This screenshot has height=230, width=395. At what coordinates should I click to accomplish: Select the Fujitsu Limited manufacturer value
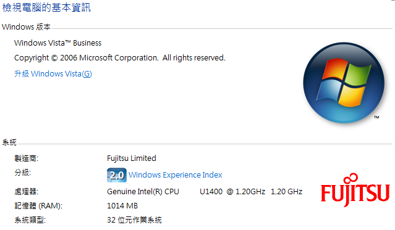click(132, 158)
